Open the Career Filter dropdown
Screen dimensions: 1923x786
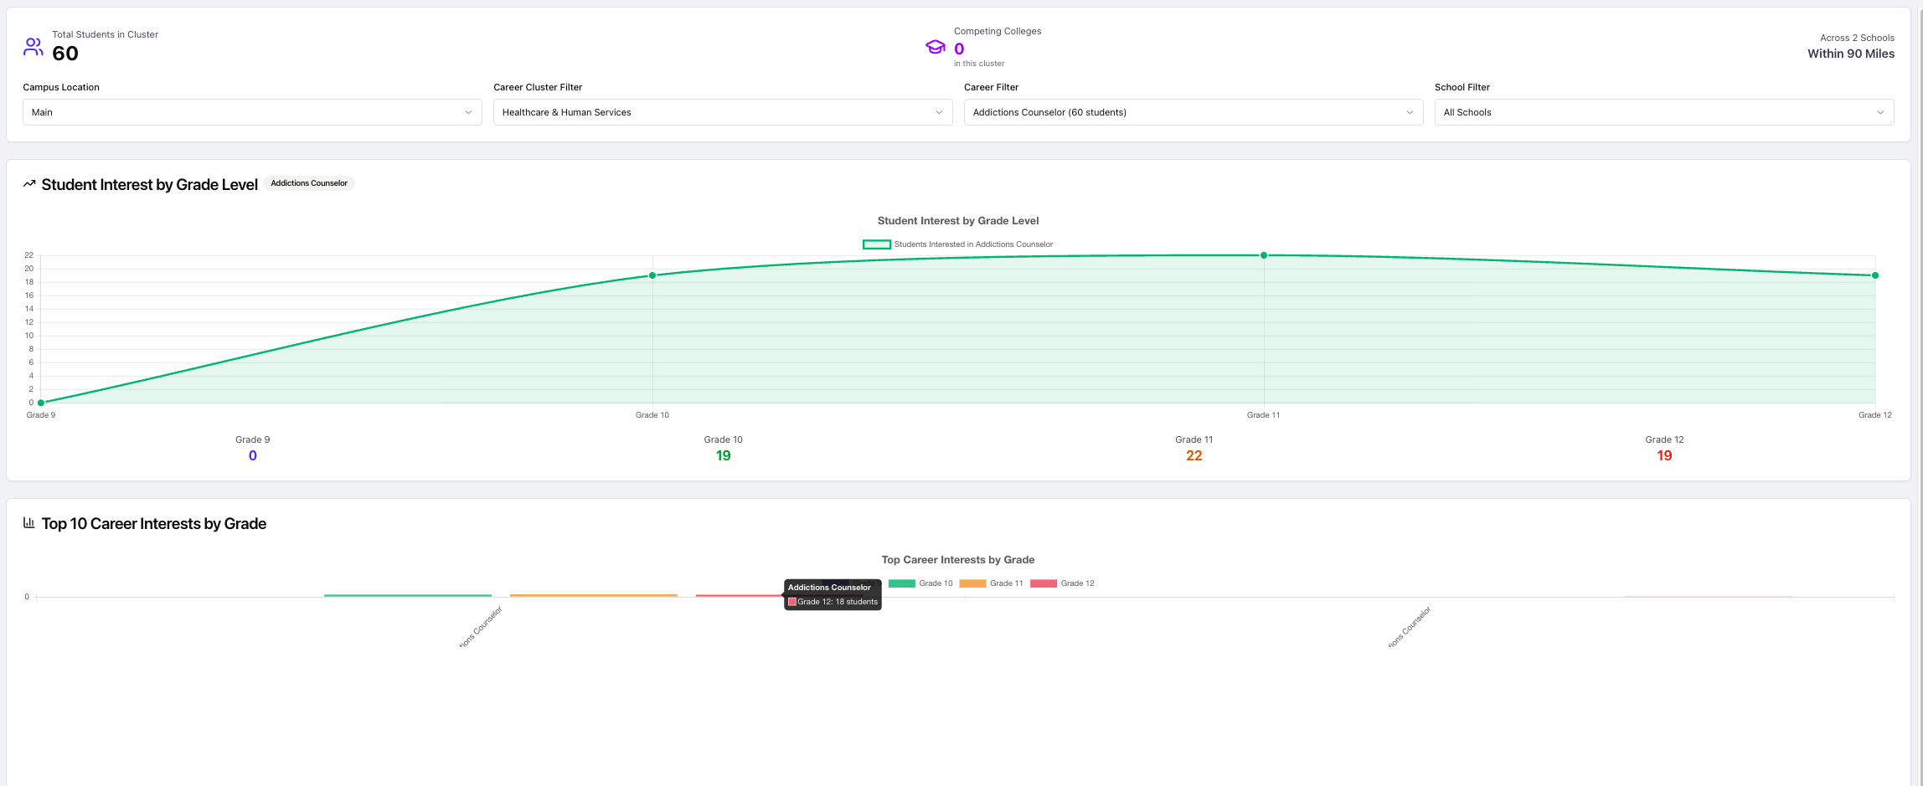coord(1193,112)
